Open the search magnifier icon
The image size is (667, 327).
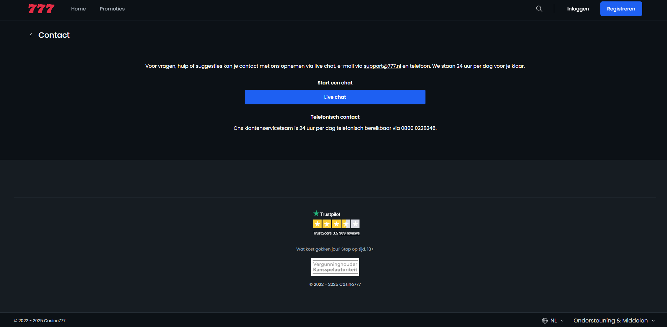point(539,9)
